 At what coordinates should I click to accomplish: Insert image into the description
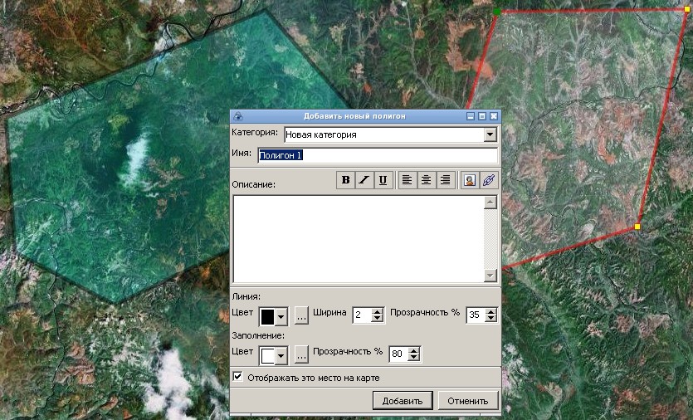pos(469,180)
